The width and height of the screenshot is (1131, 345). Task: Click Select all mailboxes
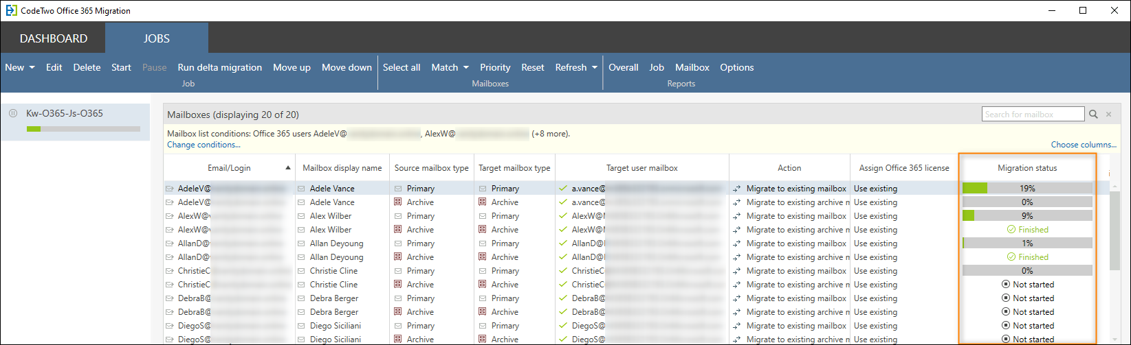pos(402,67)
